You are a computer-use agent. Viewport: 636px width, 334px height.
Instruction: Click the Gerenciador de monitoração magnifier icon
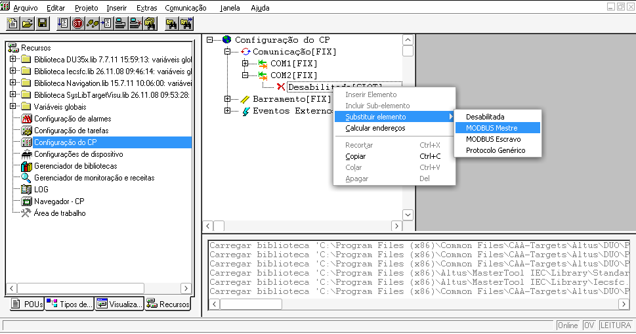(x=26, y=178)
